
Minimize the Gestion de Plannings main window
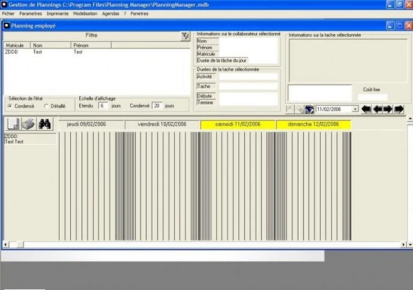[x=390, y=5]
